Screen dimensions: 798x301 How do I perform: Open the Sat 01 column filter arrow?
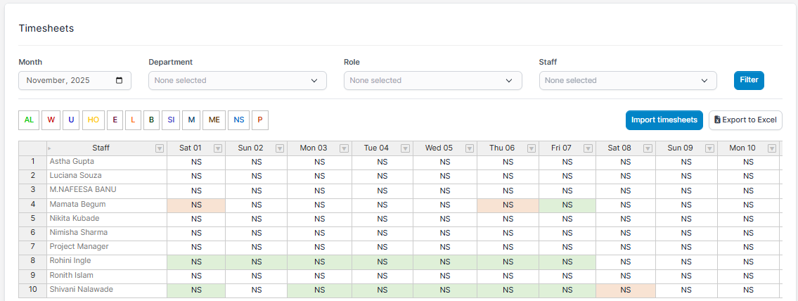coord(218,148)
